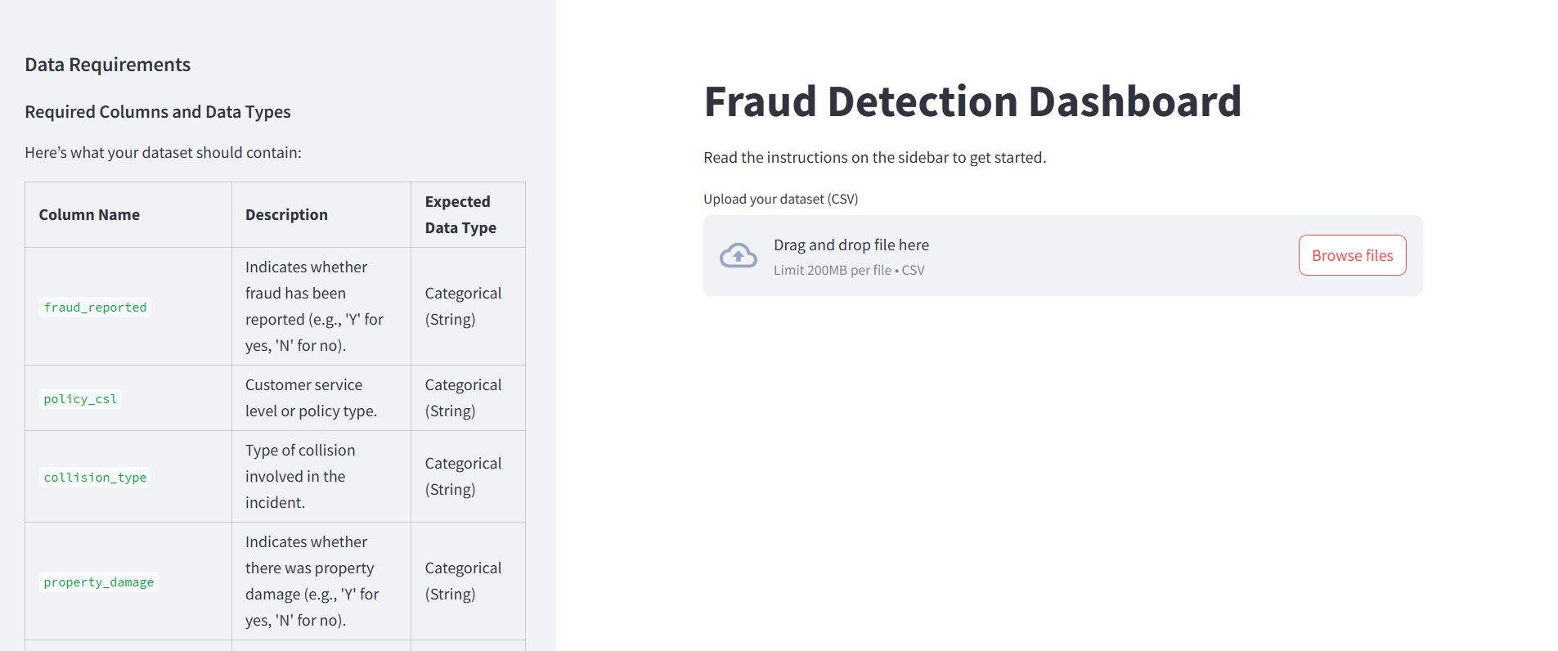Screen dimensions: 1558x651
Task: Click Categorical (String) in property_damage row
Action: click(x=463, y=581)
